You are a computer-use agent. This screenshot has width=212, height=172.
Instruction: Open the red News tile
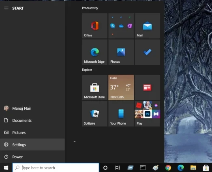(x=148, y=87)
